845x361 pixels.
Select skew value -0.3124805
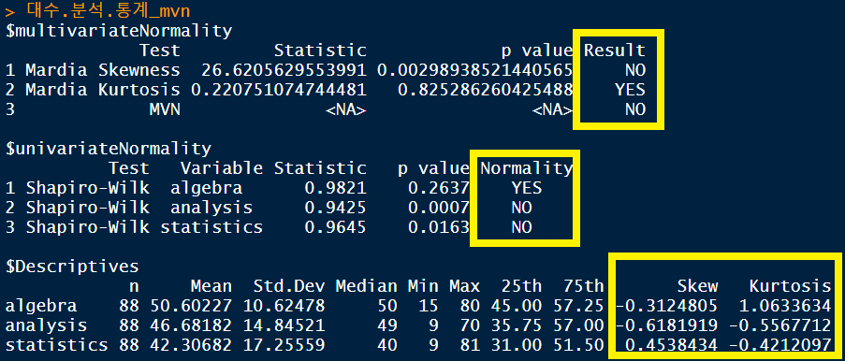click(666, 306)
